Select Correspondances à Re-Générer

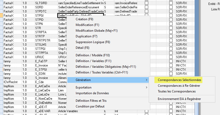[x=179, y=86]
